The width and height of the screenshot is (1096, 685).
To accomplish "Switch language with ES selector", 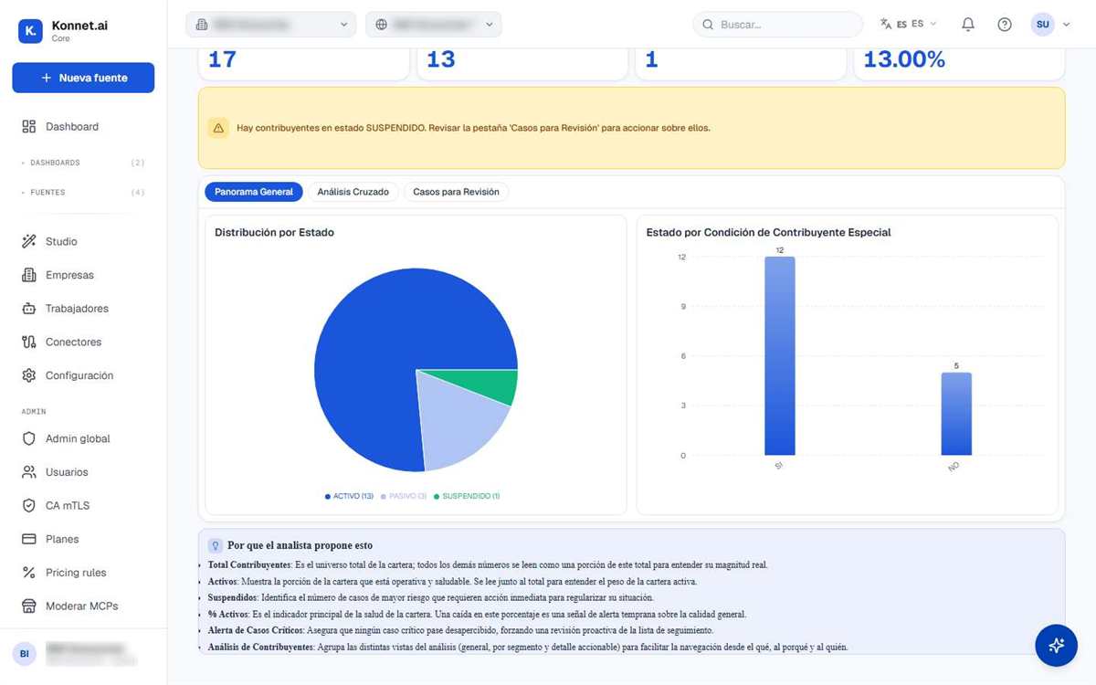I will (x=909, y=25).
